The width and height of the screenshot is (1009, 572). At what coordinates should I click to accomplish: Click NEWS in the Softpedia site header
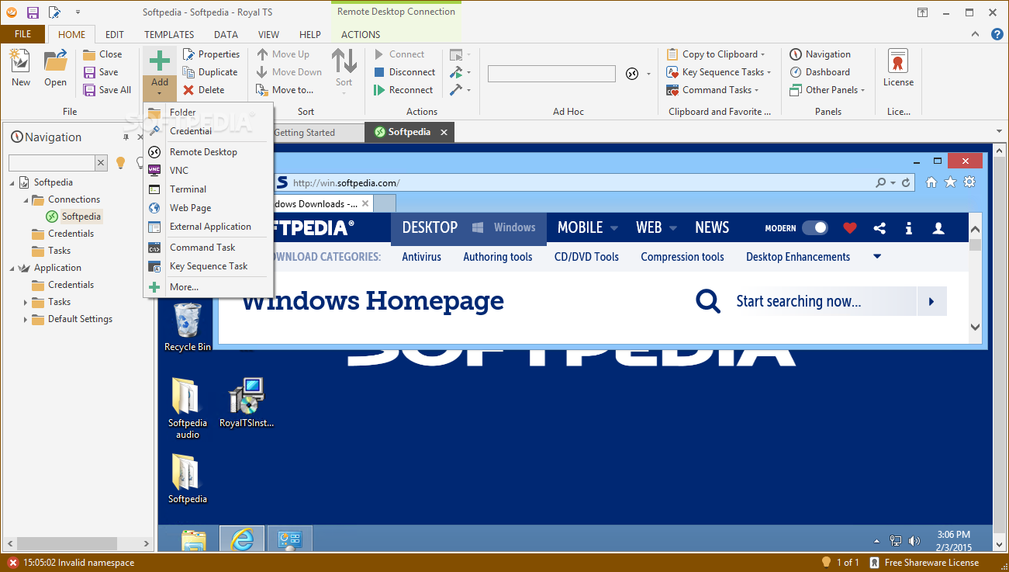[712, 227]
